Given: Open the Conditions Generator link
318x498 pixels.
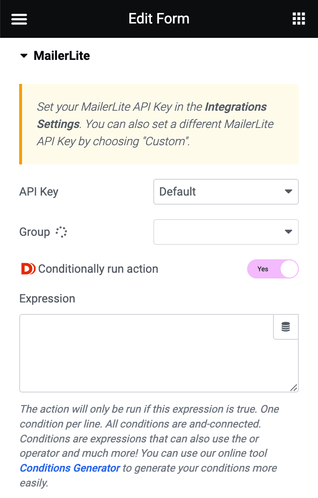Looking at the screenshot, I should click(70, 468).
